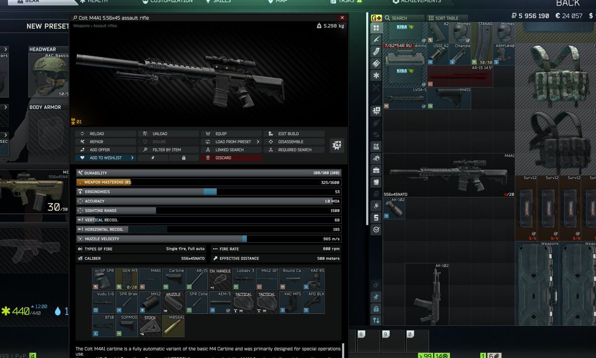
Task: Select the key filter icon in stash sidebar
Action: click(x=376, y=206)
